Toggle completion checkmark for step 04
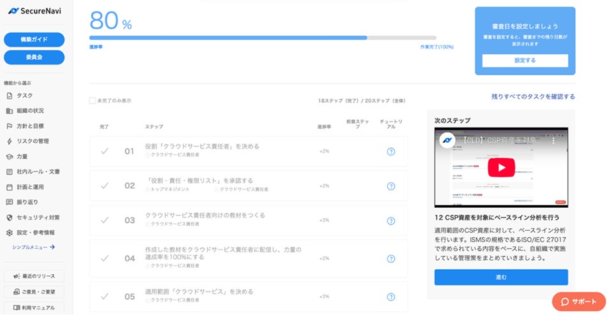The width and height of the screenshot is (607, 315). (105, 258)
